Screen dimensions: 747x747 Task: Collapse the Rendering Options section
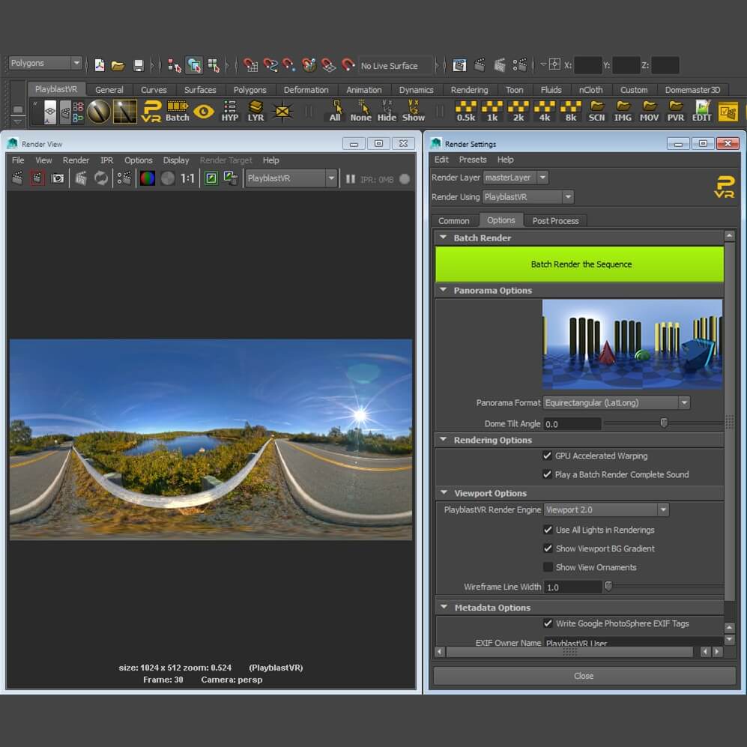444,439
